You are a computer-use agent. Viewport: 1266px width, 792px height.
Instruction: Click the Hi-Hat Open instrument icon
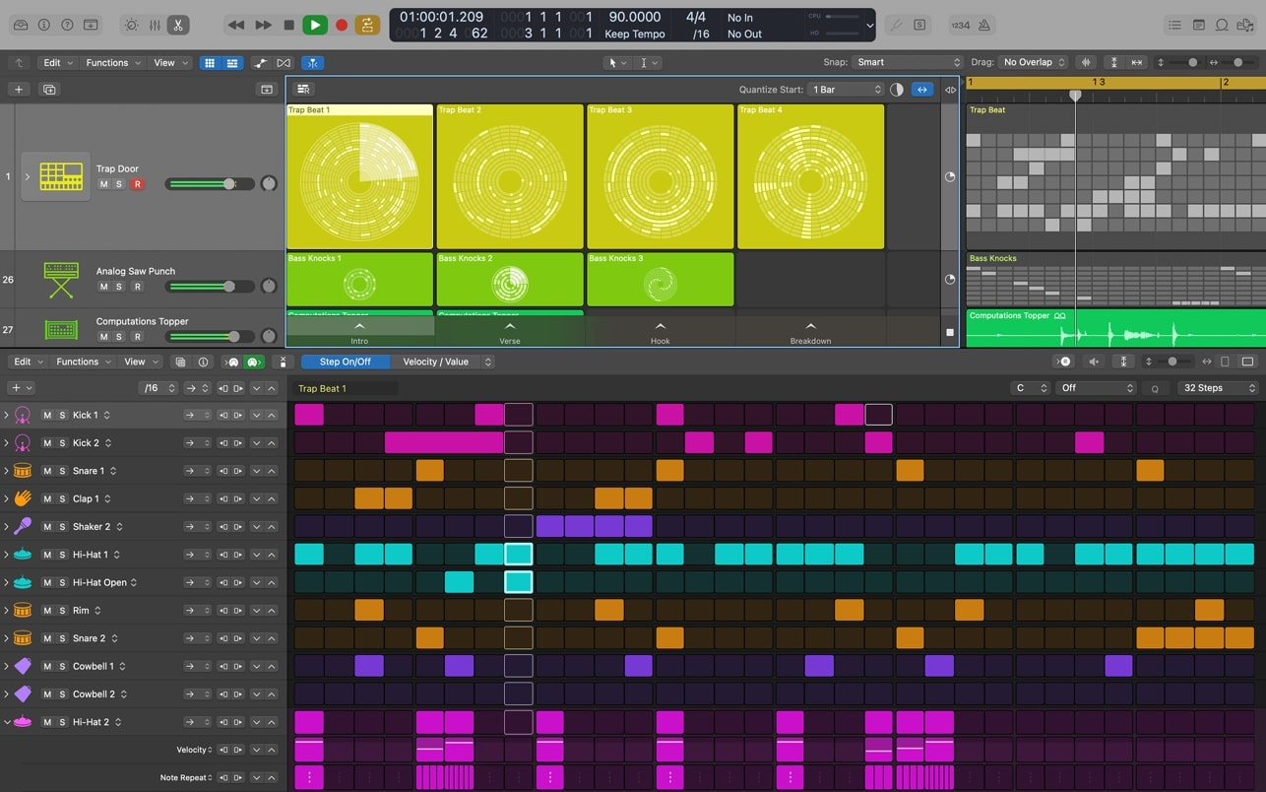click(x=23, y=582)
